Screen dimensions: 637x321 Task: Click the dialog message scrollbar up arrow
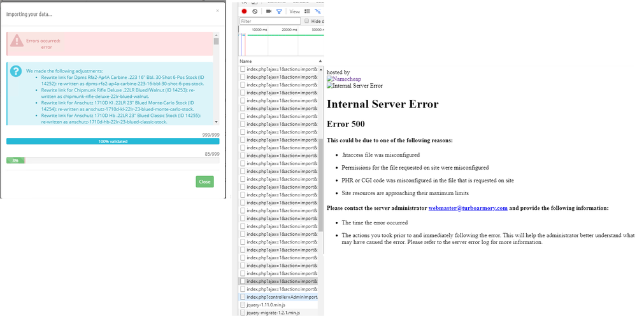click(216, 35)
